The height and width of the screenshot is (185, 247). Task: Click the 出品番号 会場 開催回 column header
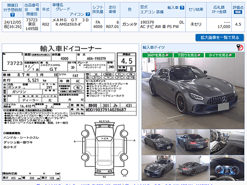(32, 9)
